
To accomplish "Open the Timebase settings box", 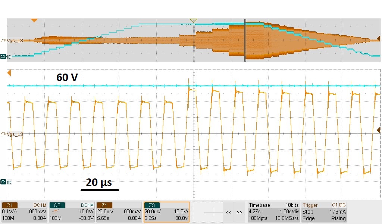I will (x=273, y=212).
